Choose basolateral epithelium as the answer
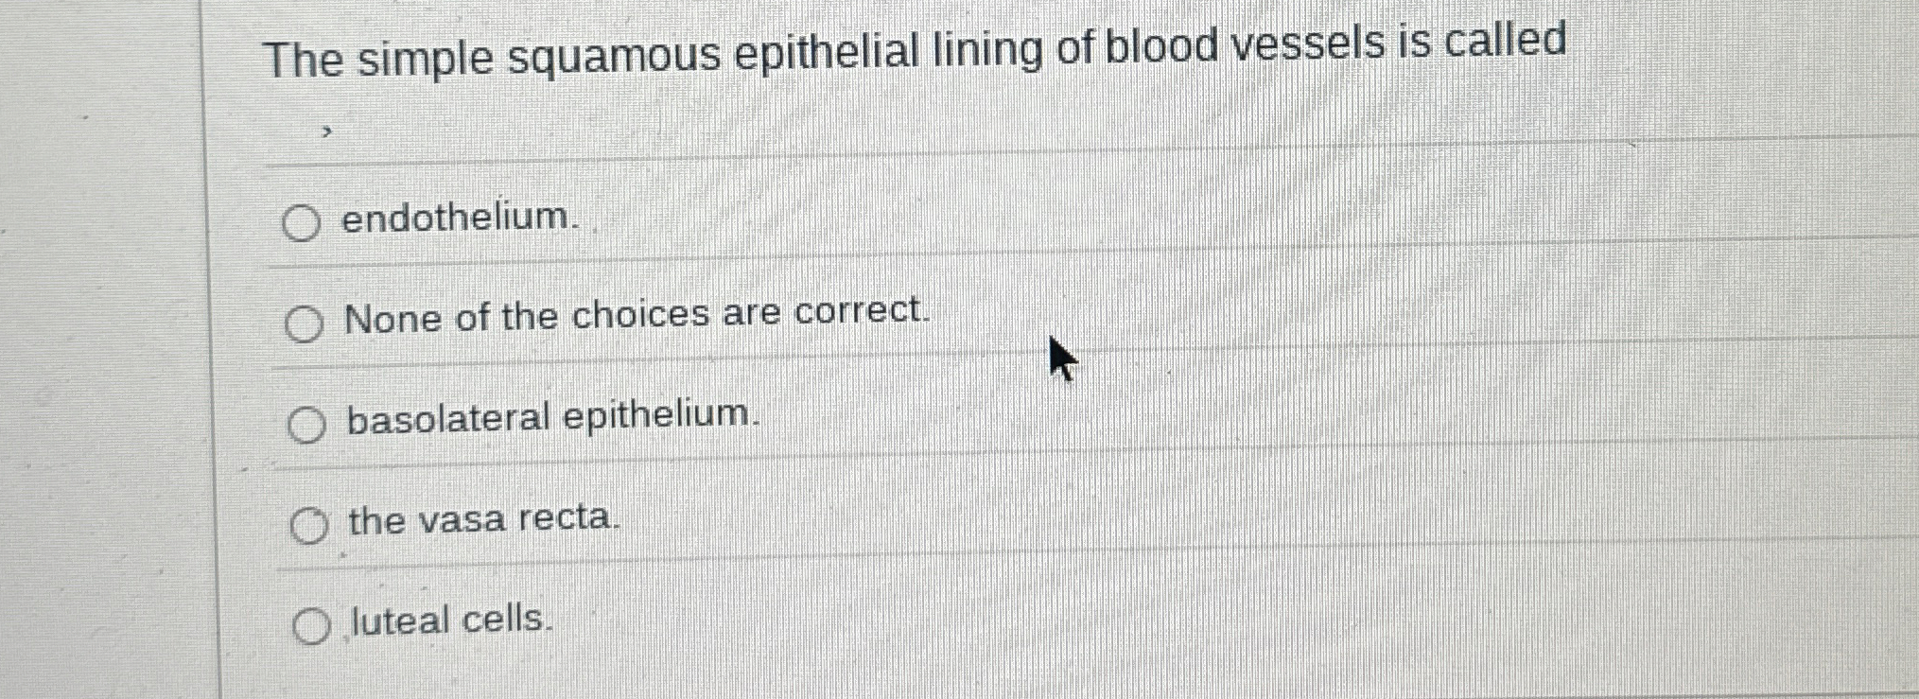1919x699 pixels. (306, 425)
